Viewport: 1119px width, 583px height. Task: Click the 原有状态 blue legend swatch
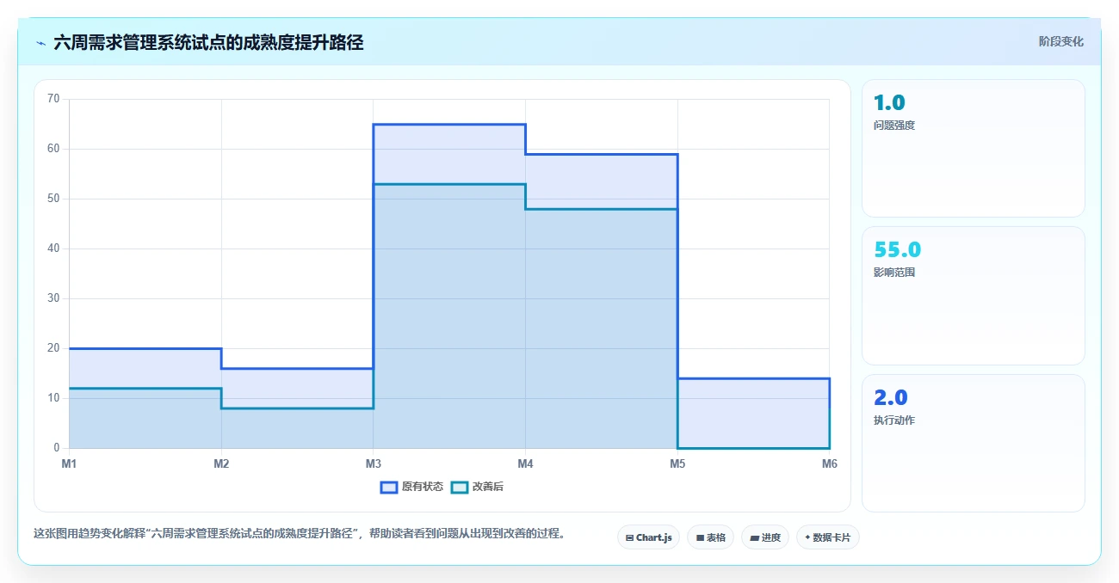point(388,487)
